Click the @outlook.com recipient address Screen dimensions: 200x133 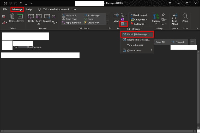(x=30, y=47)
